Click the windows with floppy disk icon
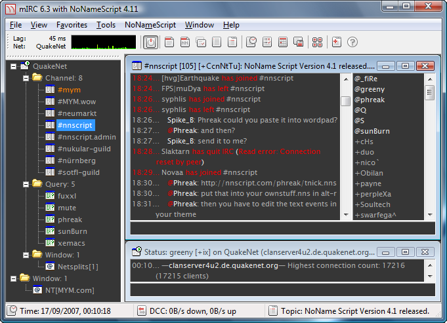 (x=299, y=42)
